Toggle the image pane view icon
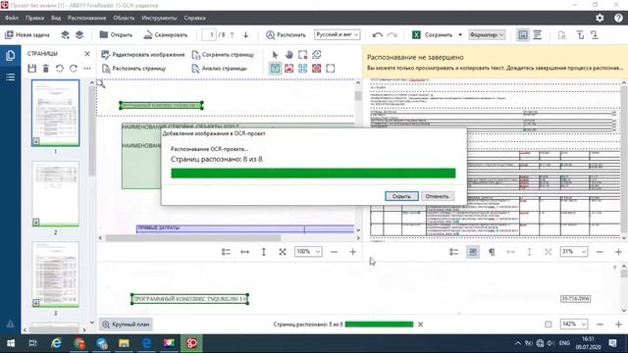The width and height of the screenshot is (628, 353). pyautogui.click(x=523, y=35)
